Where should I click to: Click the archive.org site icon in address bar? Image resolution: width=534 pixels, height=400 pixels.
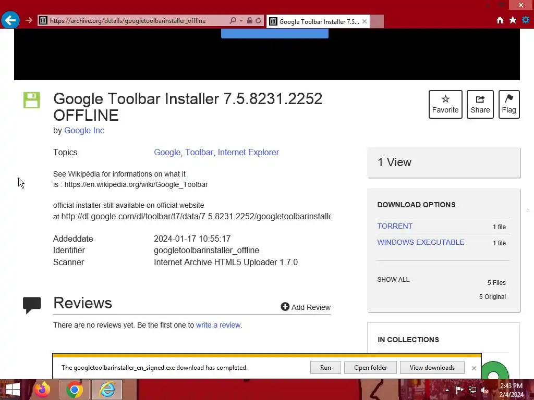point(43,20)
